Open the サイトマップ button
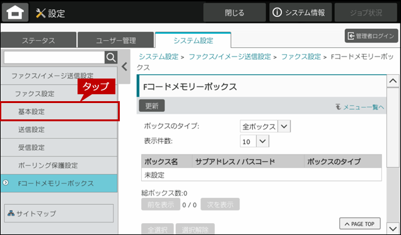 click(x=59, y=214)
